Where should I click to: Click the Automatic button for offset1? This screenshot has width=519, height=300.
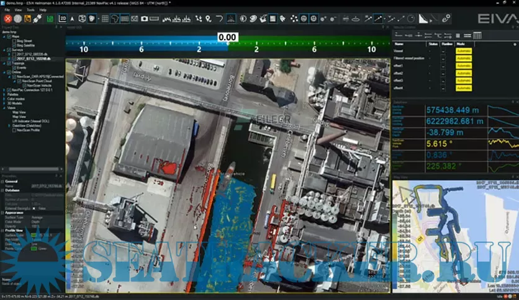pos(464,66)
